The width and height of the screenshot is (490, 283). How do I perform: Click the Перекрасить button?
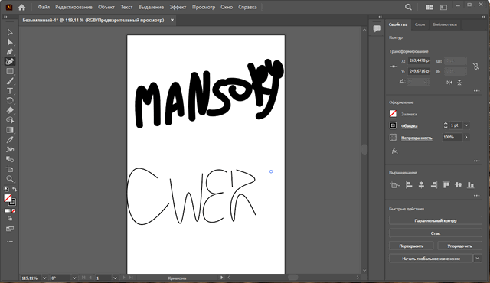click(x=411, y=246)
